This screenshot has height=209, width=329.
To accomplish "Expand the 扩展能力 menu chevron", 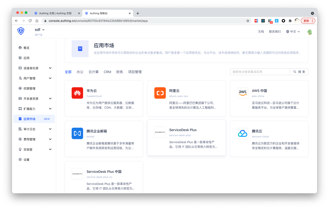I will click(x=50, y=109).
